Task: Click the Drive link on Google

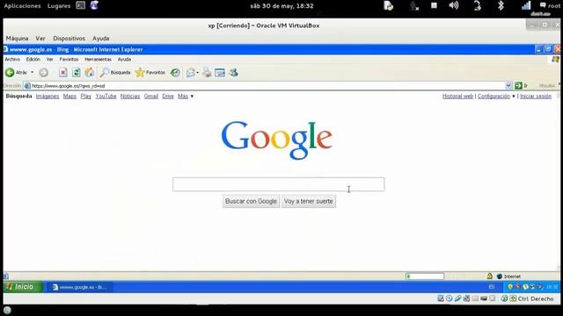Action: [168, 97]
